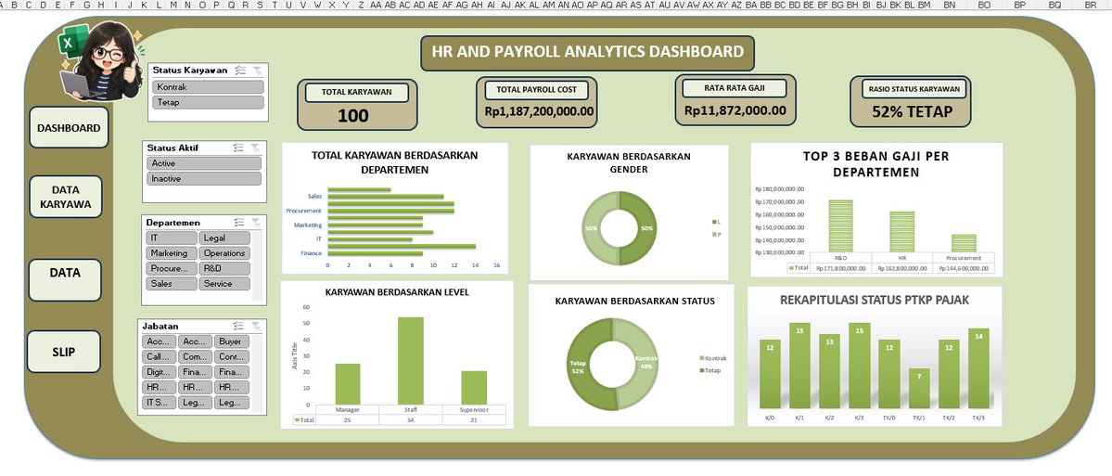
Task: Select K/0 bar in PTKP chart
Action: pyautogui.click(x=770, y=373)
